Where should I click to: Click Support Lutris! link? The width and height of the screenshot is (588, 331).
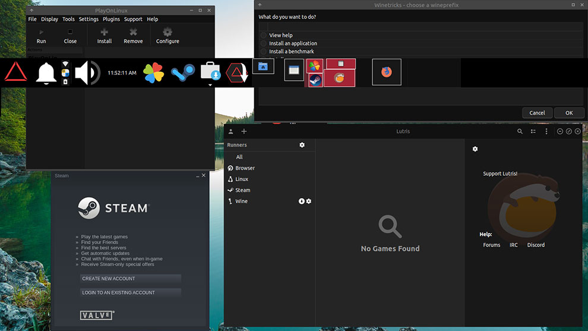pos(500,174)
